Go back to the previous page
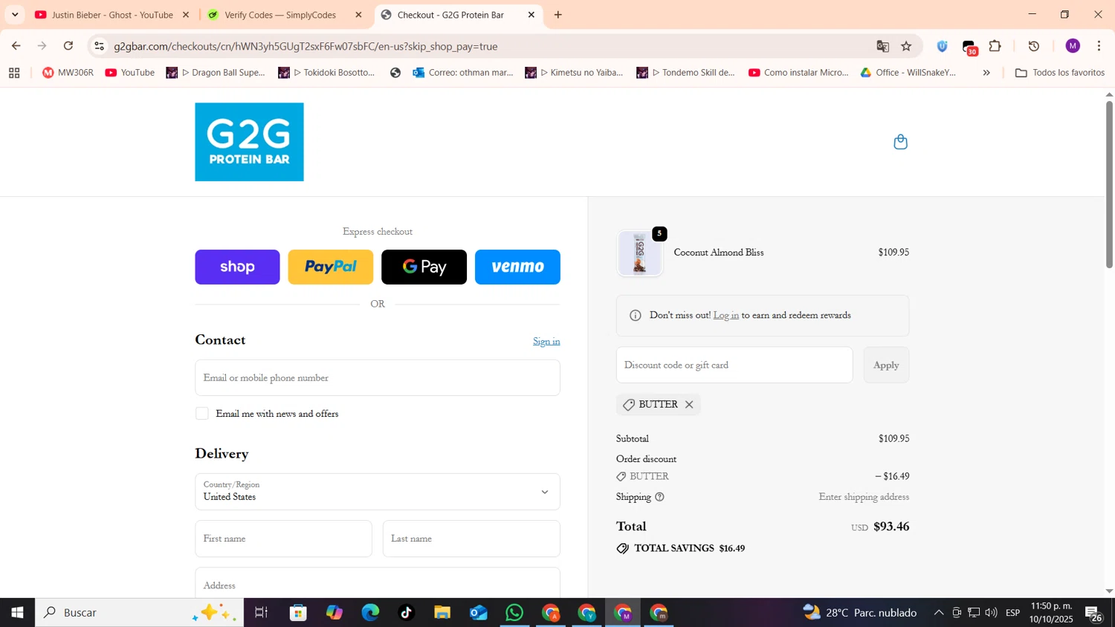 [x=16, y=46]
